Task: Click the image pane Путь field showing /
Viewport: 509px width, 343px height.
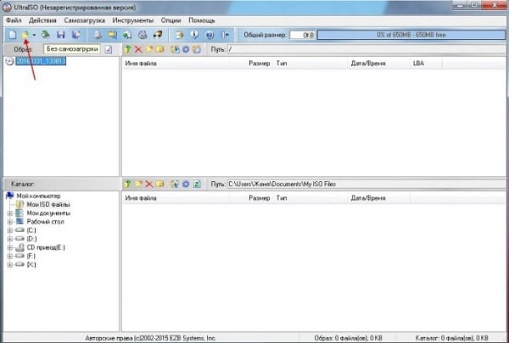Action: (366, 49)
